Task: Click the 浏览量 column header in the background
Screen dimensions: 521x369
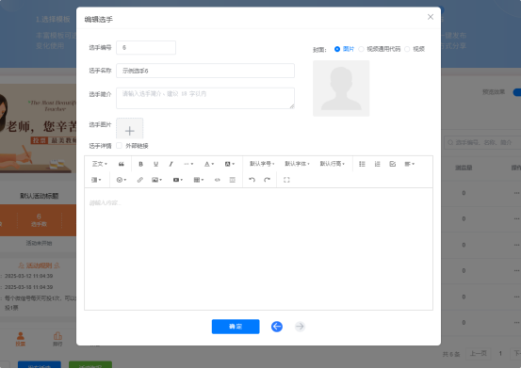Action: [x=464, y=168]
